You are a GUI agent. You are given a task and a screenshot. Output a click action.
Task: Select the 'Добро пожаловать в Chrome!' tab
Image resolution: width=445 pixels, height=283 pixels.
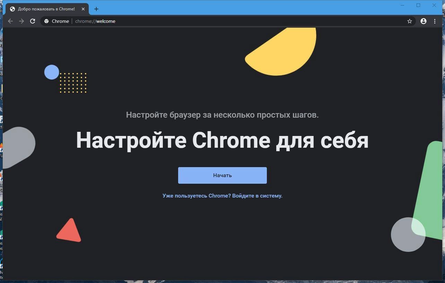point(47,9)
